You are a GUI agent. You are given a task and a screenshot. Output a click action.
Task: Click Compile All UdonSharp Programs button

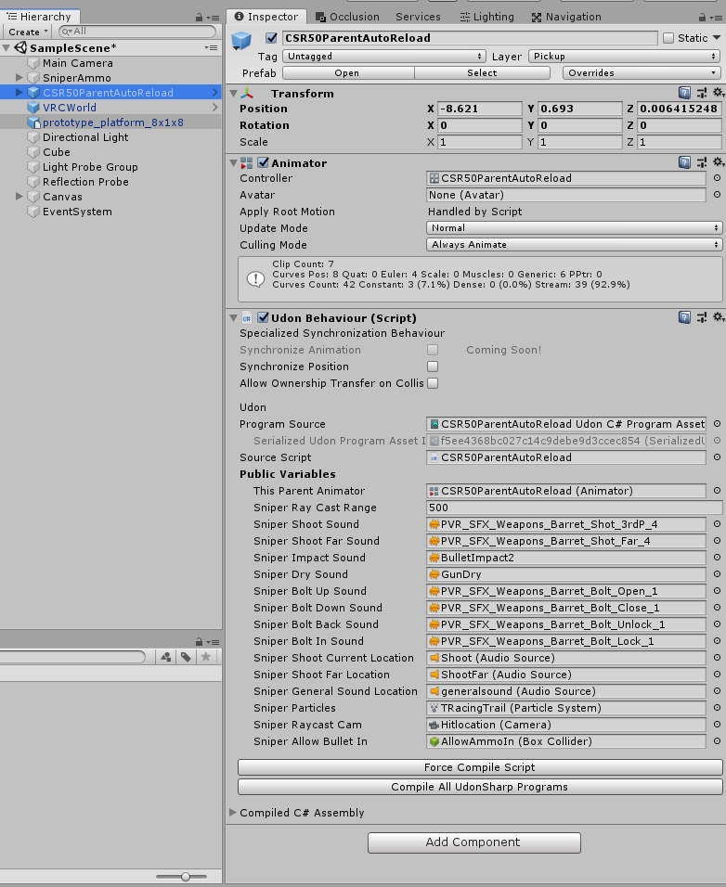click(480, 787)
